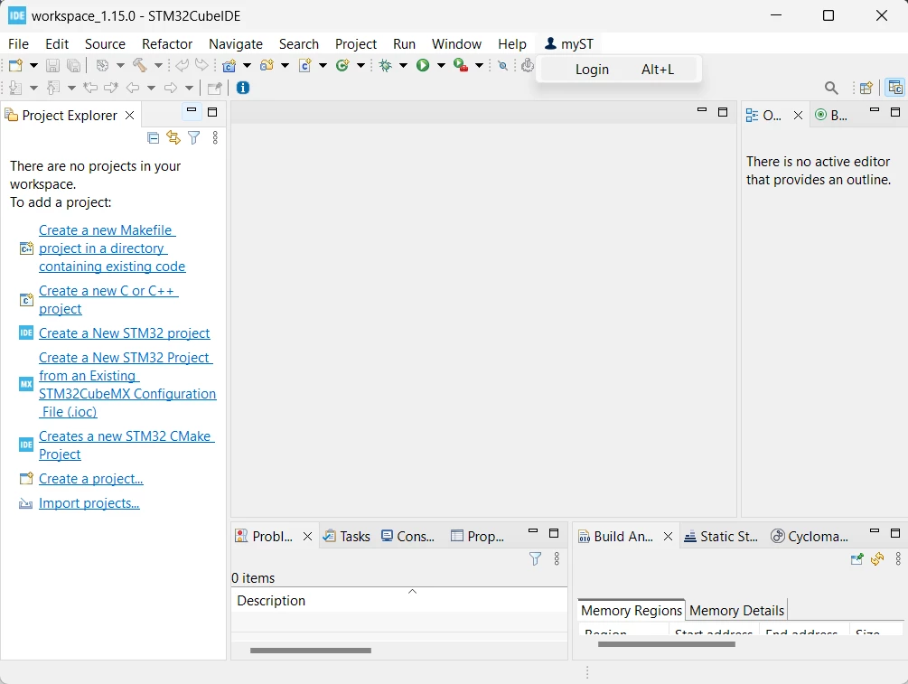Click Create a new Makefile project link

pyautogui.click(x=112, y=248)
